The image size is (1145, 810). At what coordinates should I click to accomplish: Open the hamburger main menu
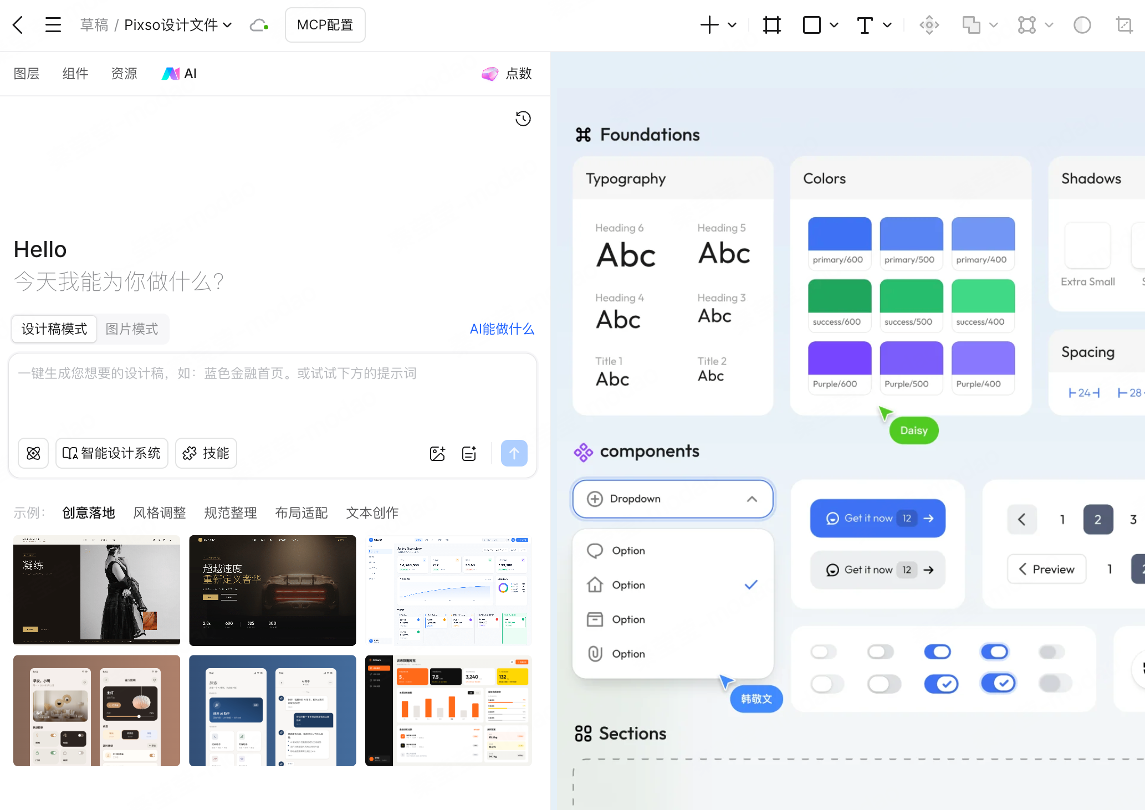click(x=53, y=25)
